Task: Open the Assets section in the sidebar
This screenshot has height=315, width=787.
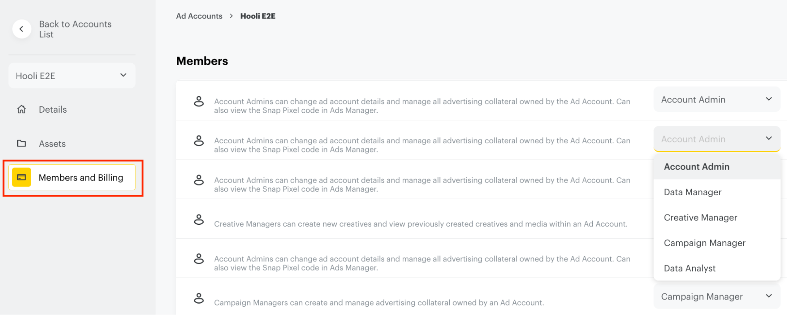Action: coord(52,143)
